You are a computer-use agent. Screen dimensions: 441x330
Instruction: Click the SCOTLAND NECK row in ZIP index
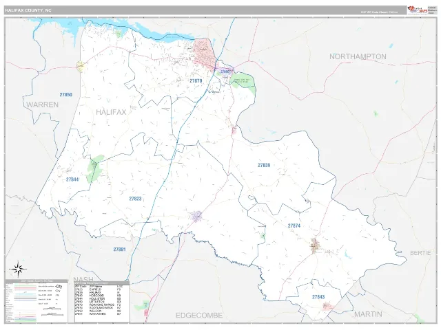point(99,308)
